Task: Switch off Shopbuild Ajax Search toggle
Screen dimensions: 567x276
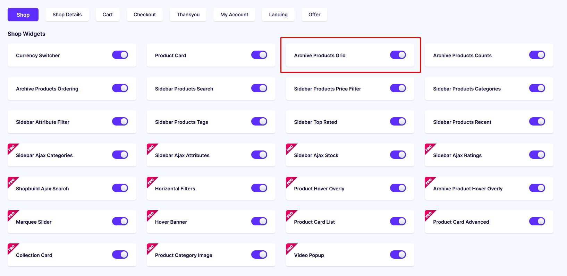Action: pyautogui.click(x=120, y=188)
